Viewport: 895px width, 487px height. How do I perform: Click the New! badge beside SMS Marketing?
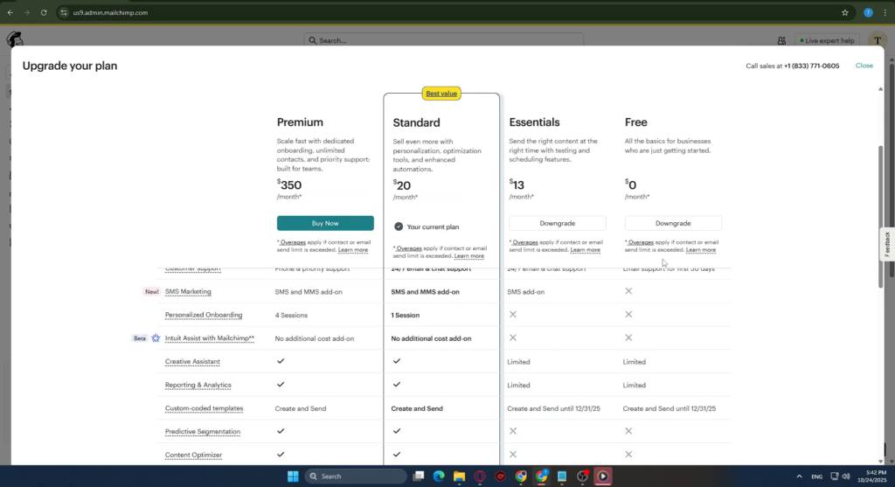152,292
